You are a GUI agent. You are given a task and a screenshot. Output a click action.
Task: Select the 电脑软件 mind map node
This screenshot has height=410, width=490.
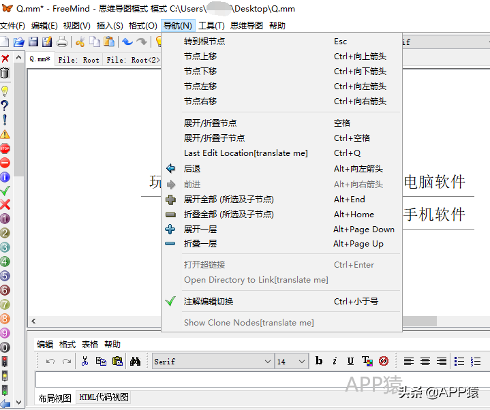(434, 182)
